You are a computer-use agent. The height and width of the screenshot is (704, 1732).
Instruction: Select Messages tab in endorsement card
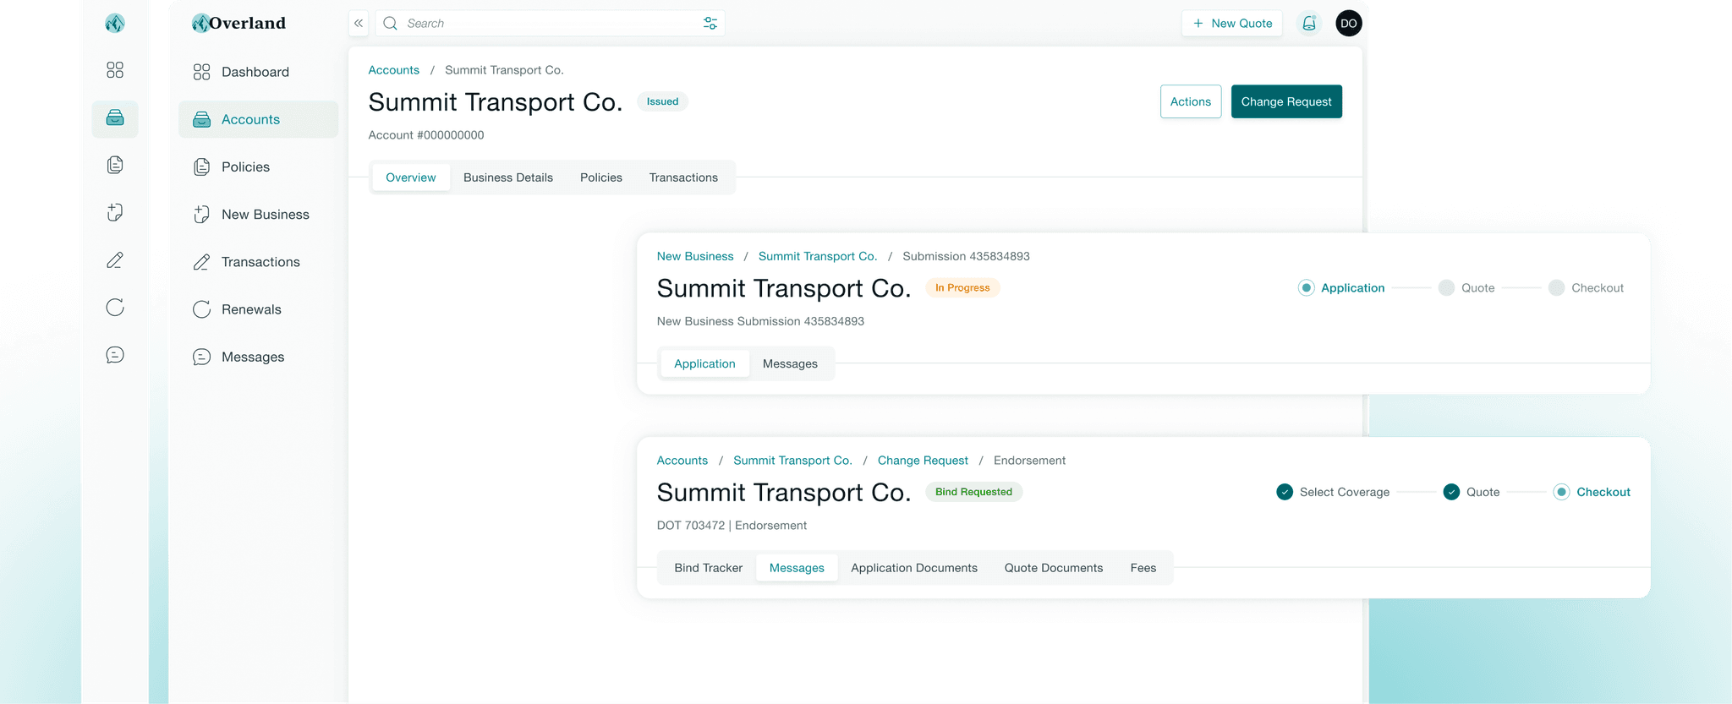pos(797,568)
